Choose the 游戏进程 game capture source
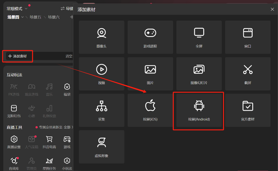 (x=150, y=37)
